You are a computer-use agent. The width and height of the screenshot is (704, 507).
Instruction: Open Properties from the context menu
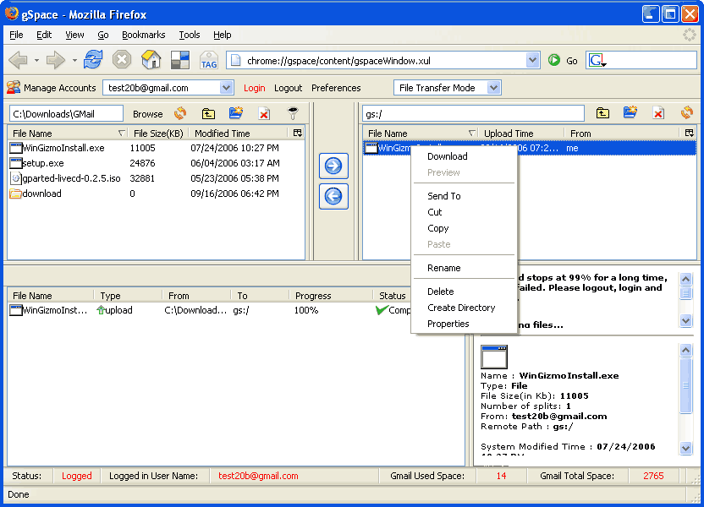point(464,324)
